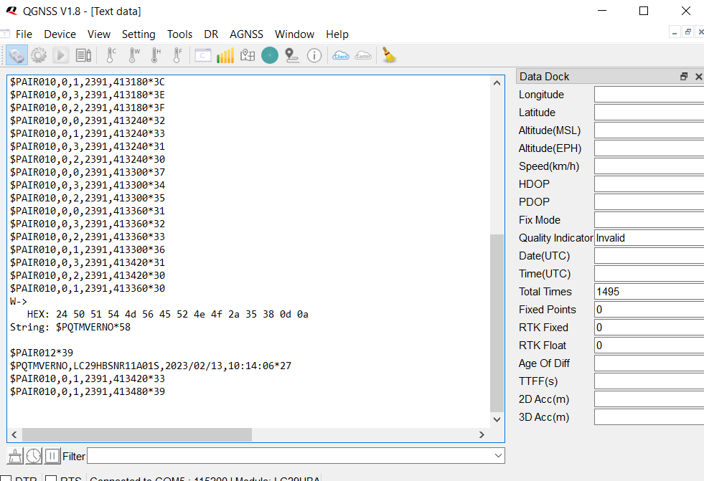Open the teal sky view icon

(270, 55)
